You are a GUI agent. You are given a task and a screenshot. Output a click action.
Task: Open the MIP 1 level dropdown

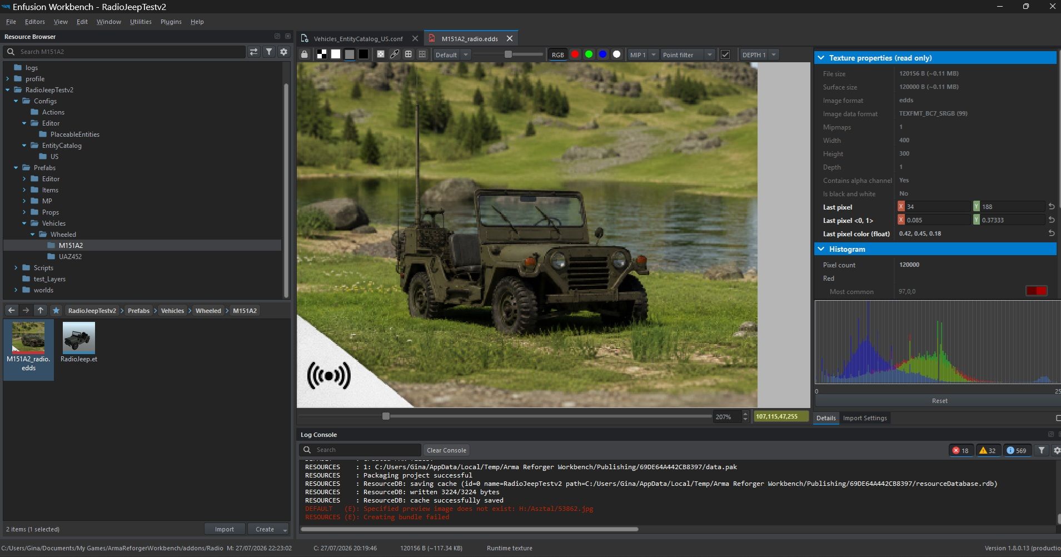[644, 54]
